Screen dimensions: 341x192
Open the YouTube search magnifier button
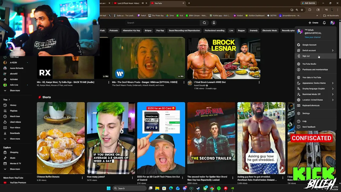[x=204, y=23]
